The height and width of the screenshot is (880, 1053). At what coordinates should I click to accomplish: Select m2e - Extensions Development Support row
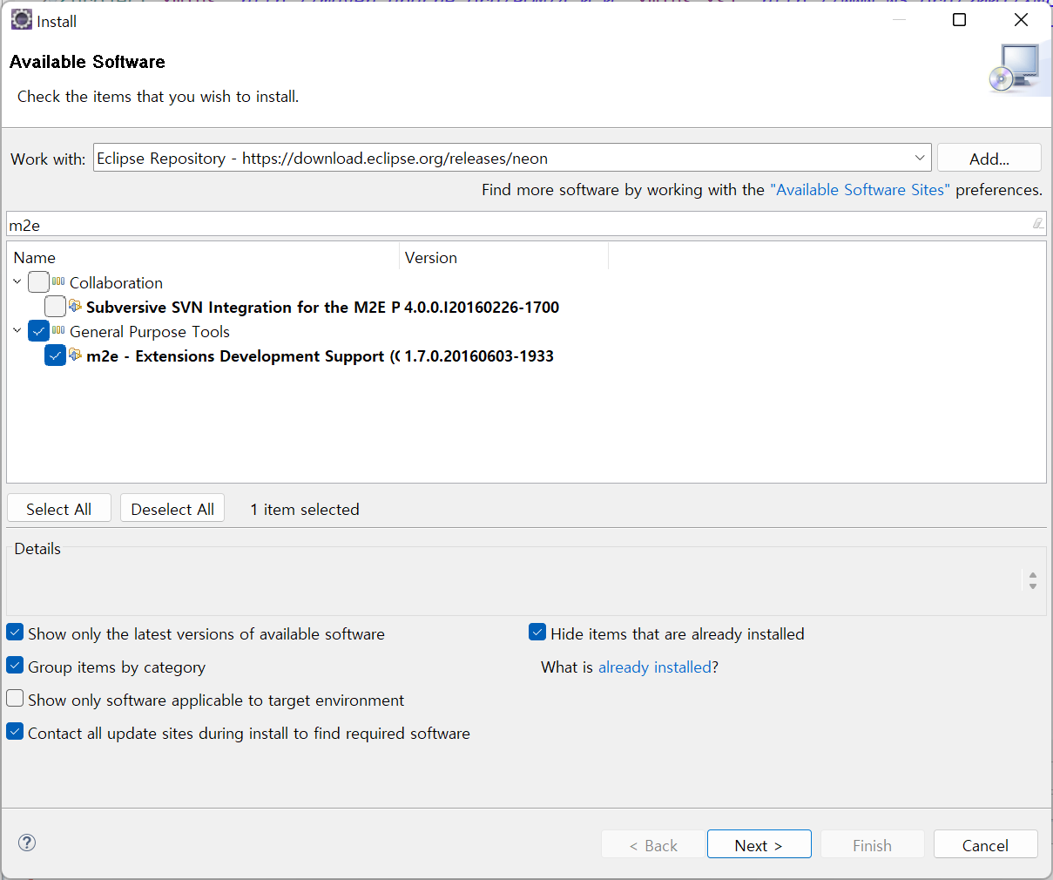pos(243,355)
